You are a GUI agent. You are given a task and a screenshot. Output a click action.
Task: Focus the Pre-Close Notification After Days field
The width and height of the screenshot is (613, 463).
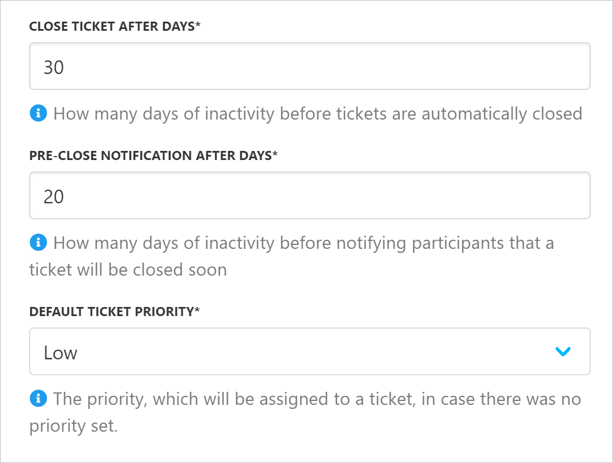(x=309, y=196)
